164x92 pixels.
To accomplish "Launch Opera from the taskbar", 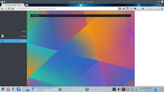I will coord(8,89).
